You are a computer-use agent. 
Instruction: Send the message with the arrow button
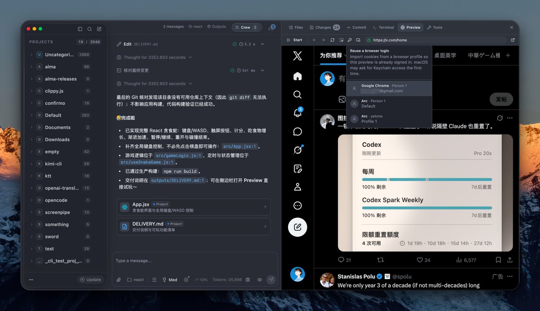(271, 280)
